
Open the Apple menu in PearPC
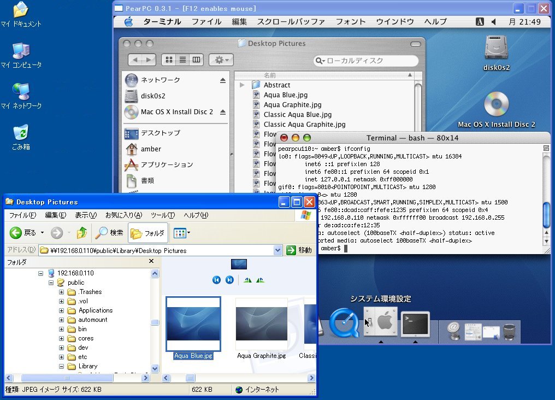129,22
